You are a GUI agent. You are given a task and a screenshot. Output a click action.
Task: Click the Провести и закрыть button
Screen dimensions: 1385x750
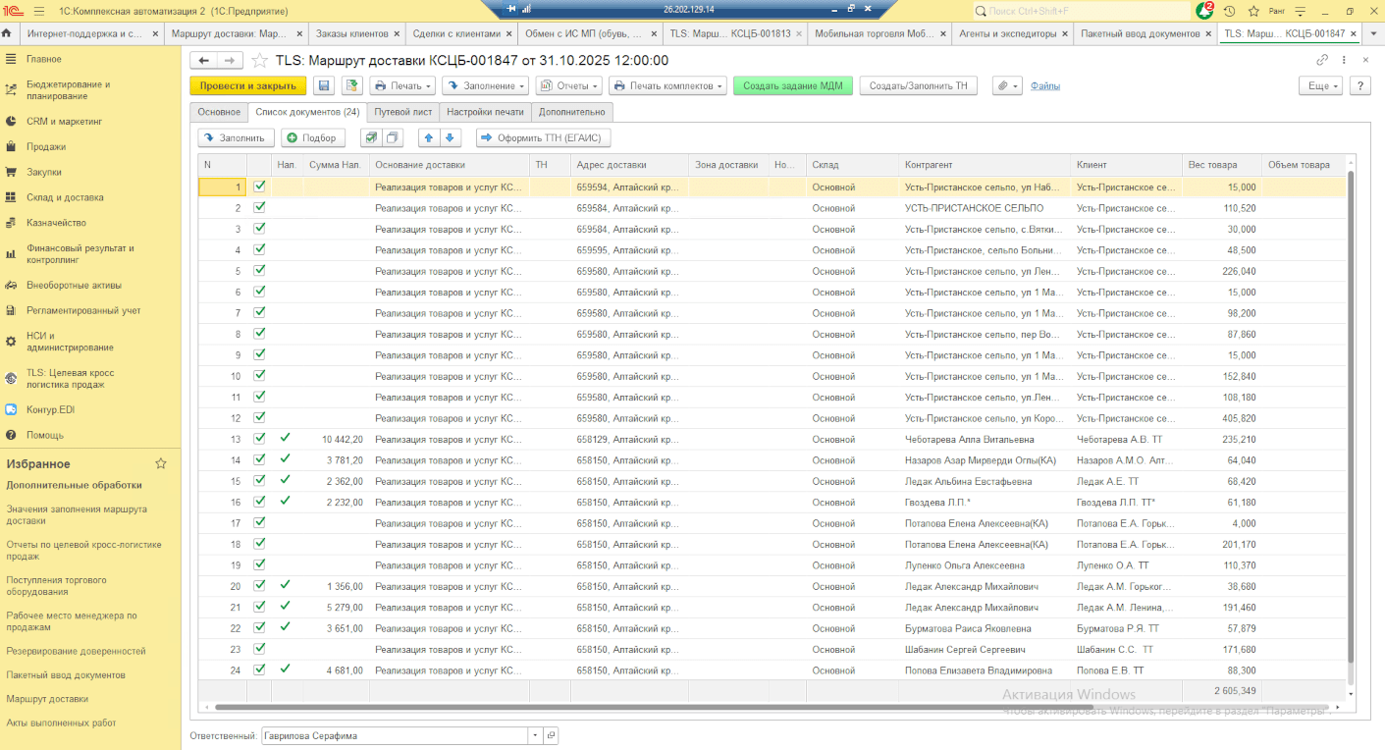pos(247,86)
